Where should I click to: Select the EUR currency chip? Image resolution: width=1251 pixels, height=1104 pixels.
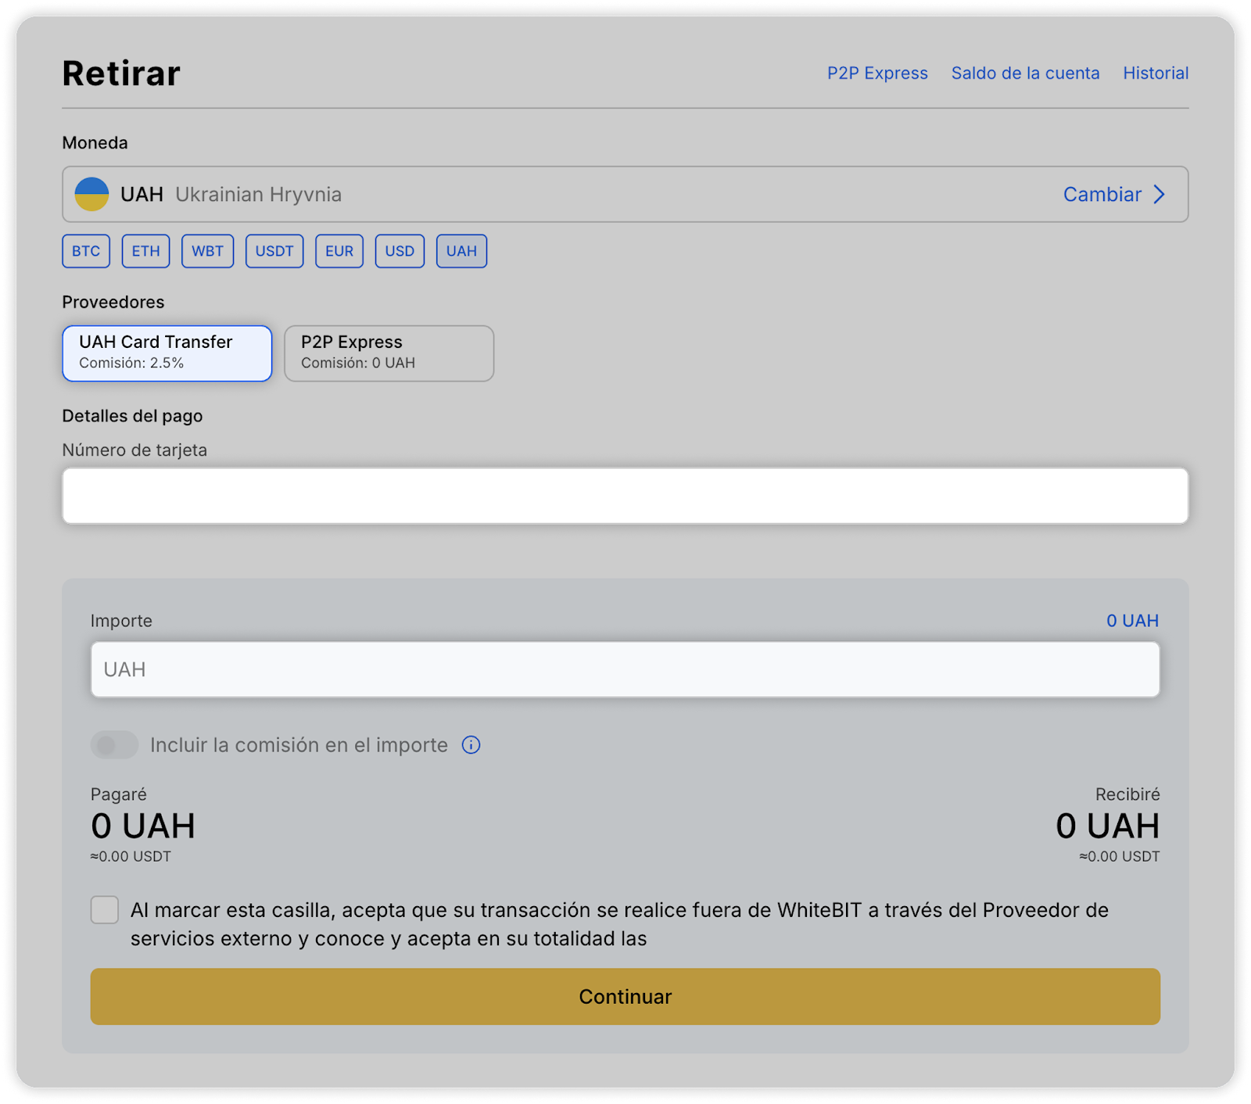tap(339, 251)
